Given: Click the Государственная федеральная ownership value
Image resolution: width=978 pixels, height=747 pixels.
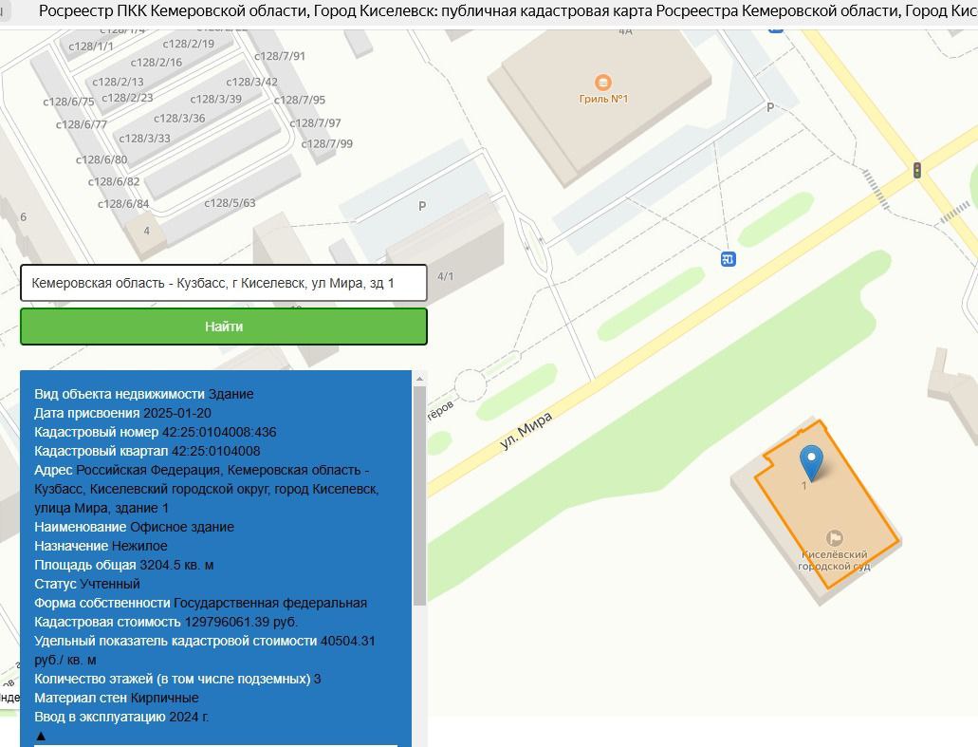Looking at the screenshot, I should (270, 603).
